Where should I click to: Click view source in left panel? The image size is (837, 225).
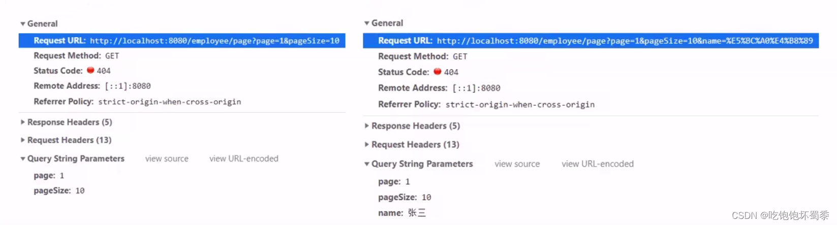(x=167, y=158)
